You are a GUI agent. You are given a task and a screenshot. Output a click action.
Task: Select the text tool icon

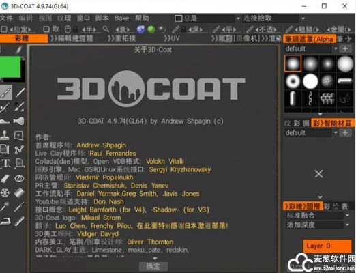(x=5, y=164)
